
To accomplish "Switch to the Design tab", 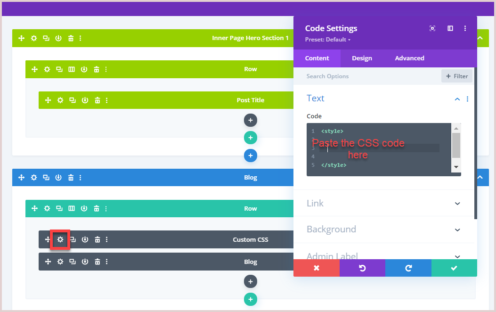I will (x=362, y=58).
